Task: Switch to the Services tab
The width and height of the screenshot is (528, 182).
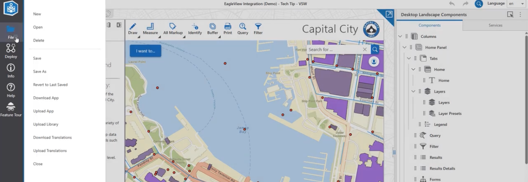Action: pyautogui.click(x=495, y=25)
